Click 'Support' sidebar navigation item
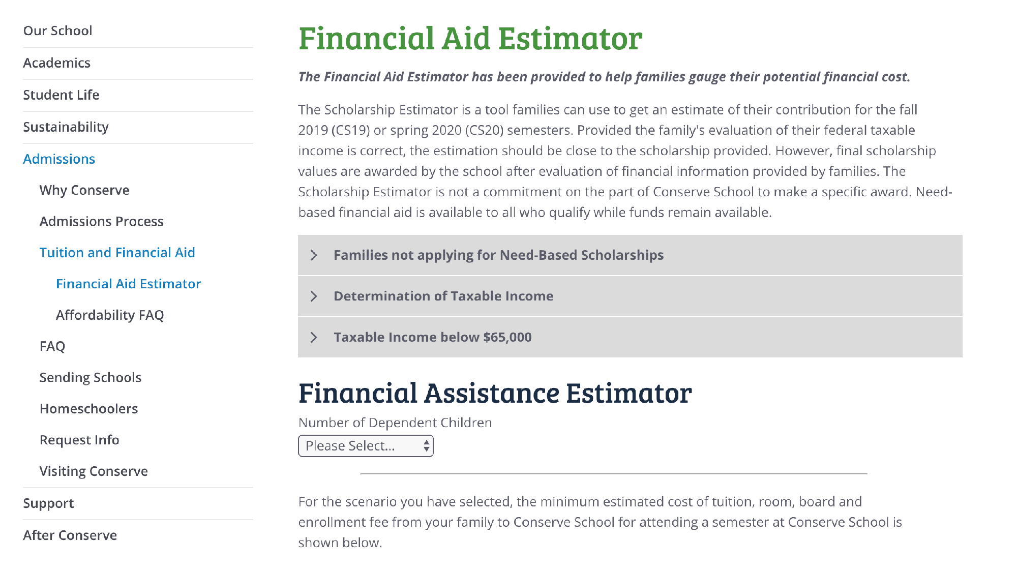This screenshot has width=1017, height=572. tap(46, 502)
